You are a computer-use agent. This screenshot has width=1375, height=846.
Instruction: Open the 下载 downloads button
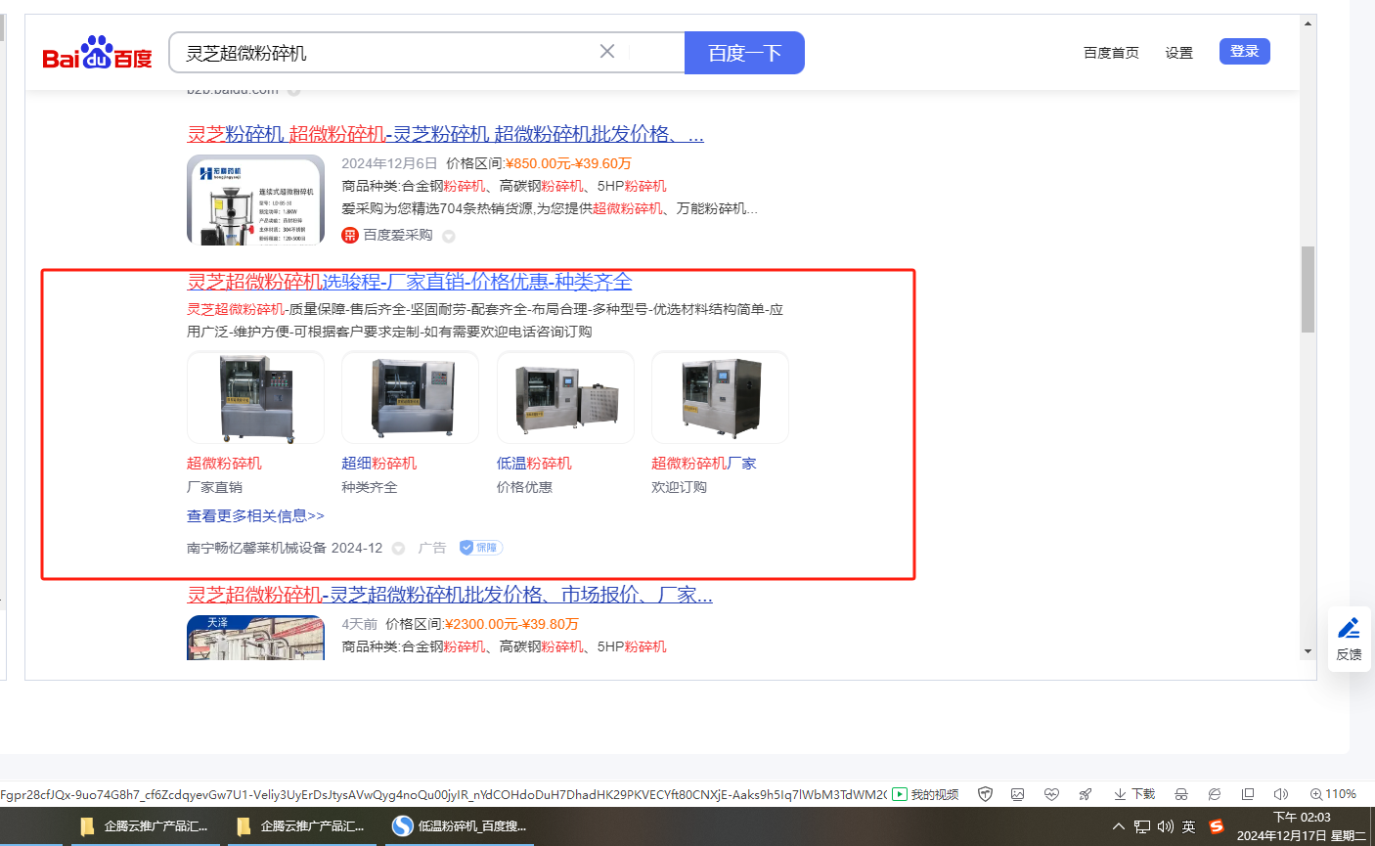click(x=1134, y=794)
